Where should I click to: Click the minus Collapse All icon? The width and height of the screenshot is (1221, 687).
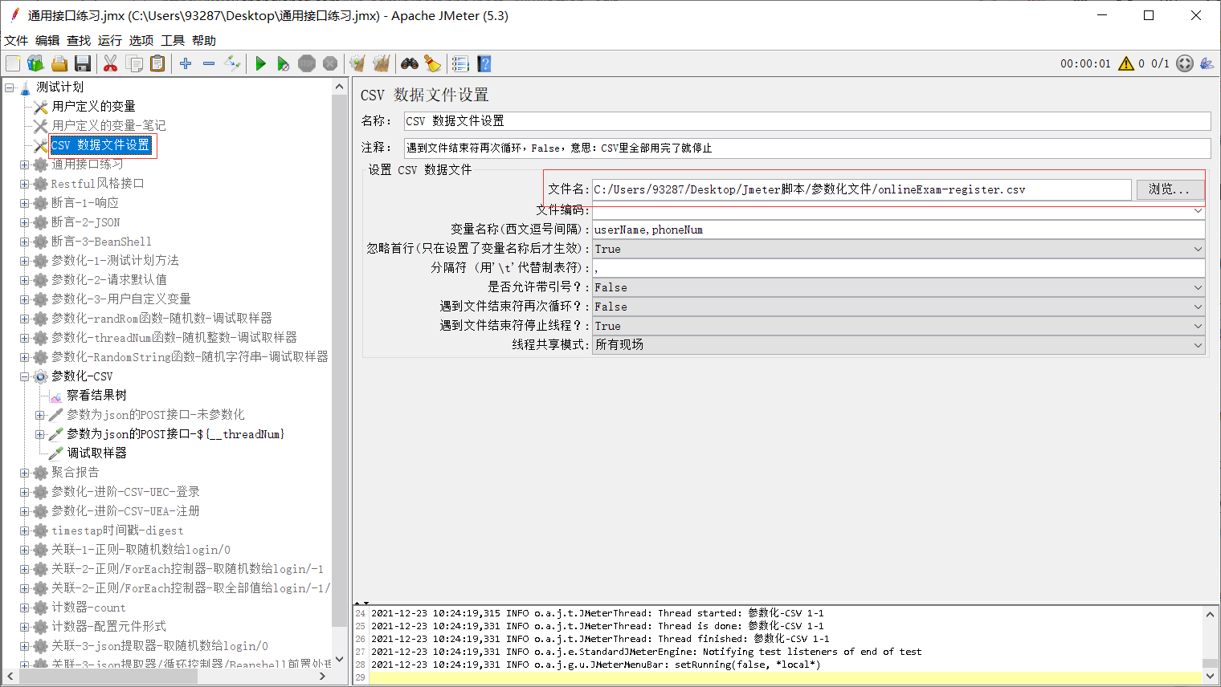tap(209, 63)
